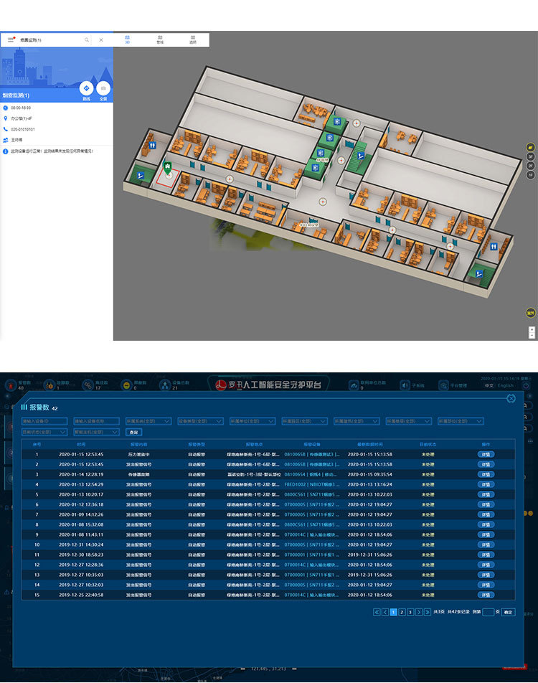Click the shielded count (屏蔽数) icon in the header

pyautogui.click(x=126, y=385)
